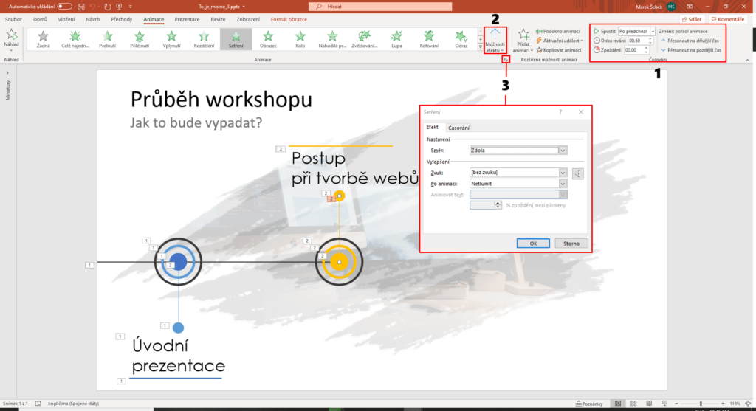Expand the Zvuk sound dropdown
This screenshot has height=411, width=756.
tap(563, 173)
